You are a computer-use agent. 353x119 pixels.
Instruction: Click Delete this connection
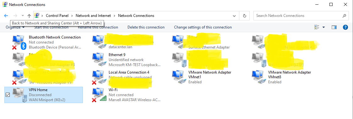[x=146, y=27]
